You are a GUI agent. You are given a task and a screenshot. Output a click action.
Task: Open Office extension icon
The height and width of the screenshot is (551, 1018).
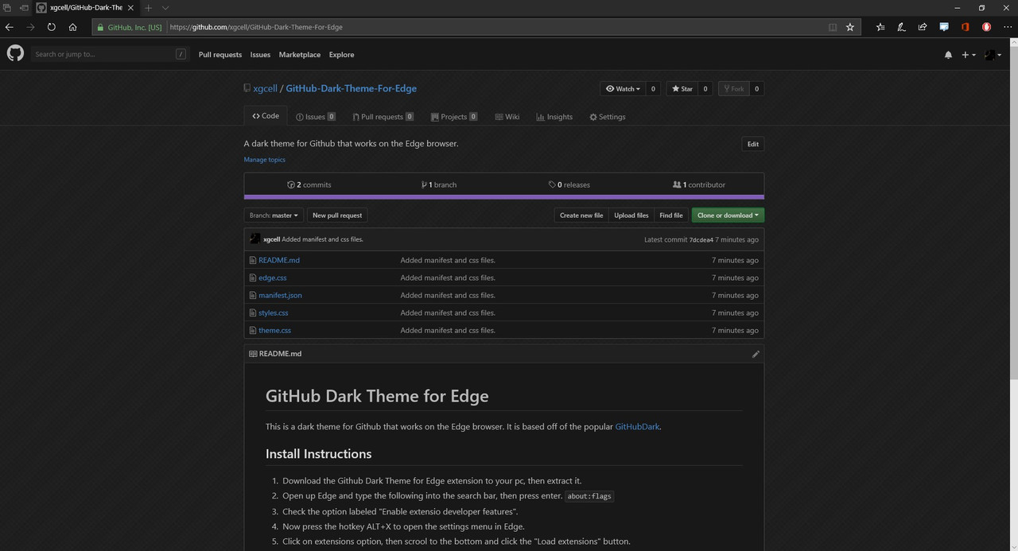pyautogui.click(x=965, y=27)
